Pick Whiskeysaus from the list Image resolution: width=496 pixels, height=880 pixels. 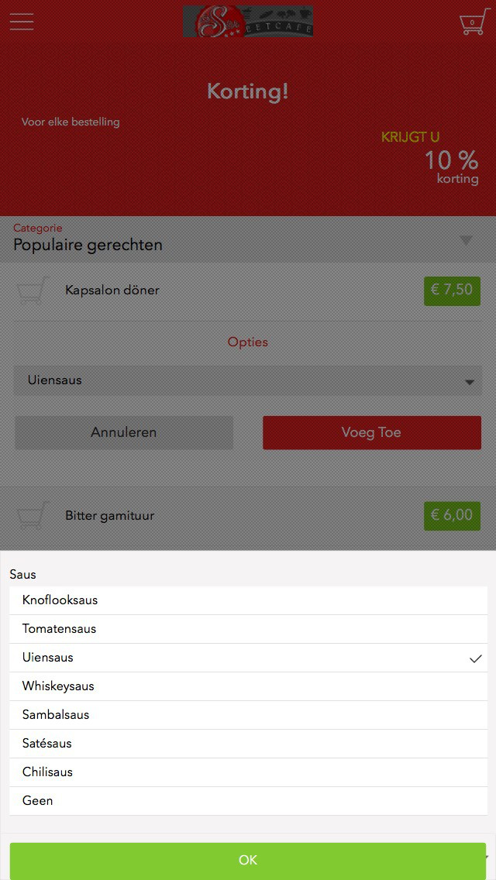point(248,686)
